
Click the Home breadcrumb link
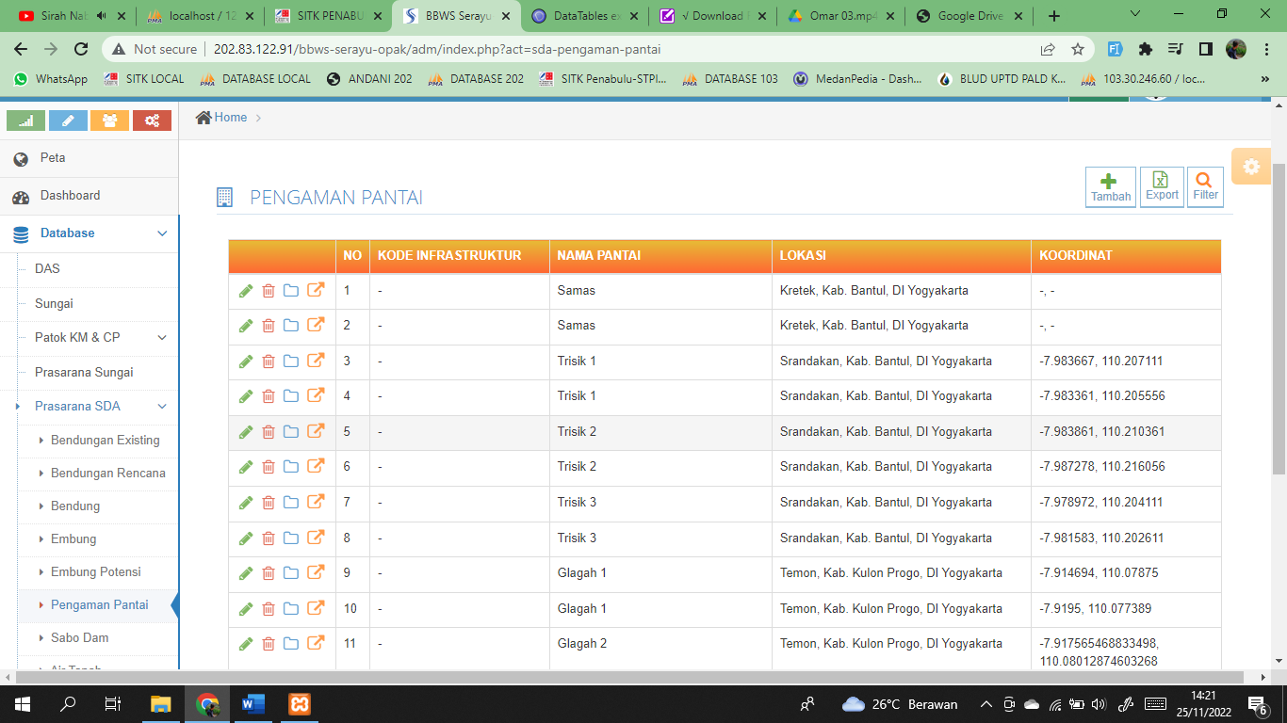(230, 118)
